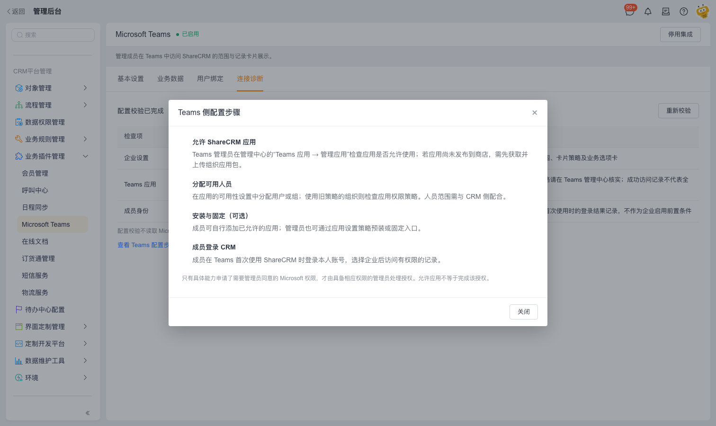Click the search magnifier icon
This screenshot has height=426, width=716.
[20, 35]
